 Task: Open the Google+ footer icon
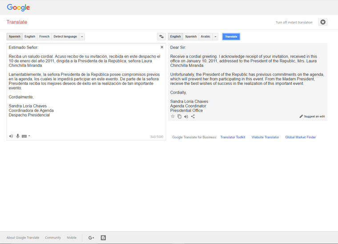(91, 237)
